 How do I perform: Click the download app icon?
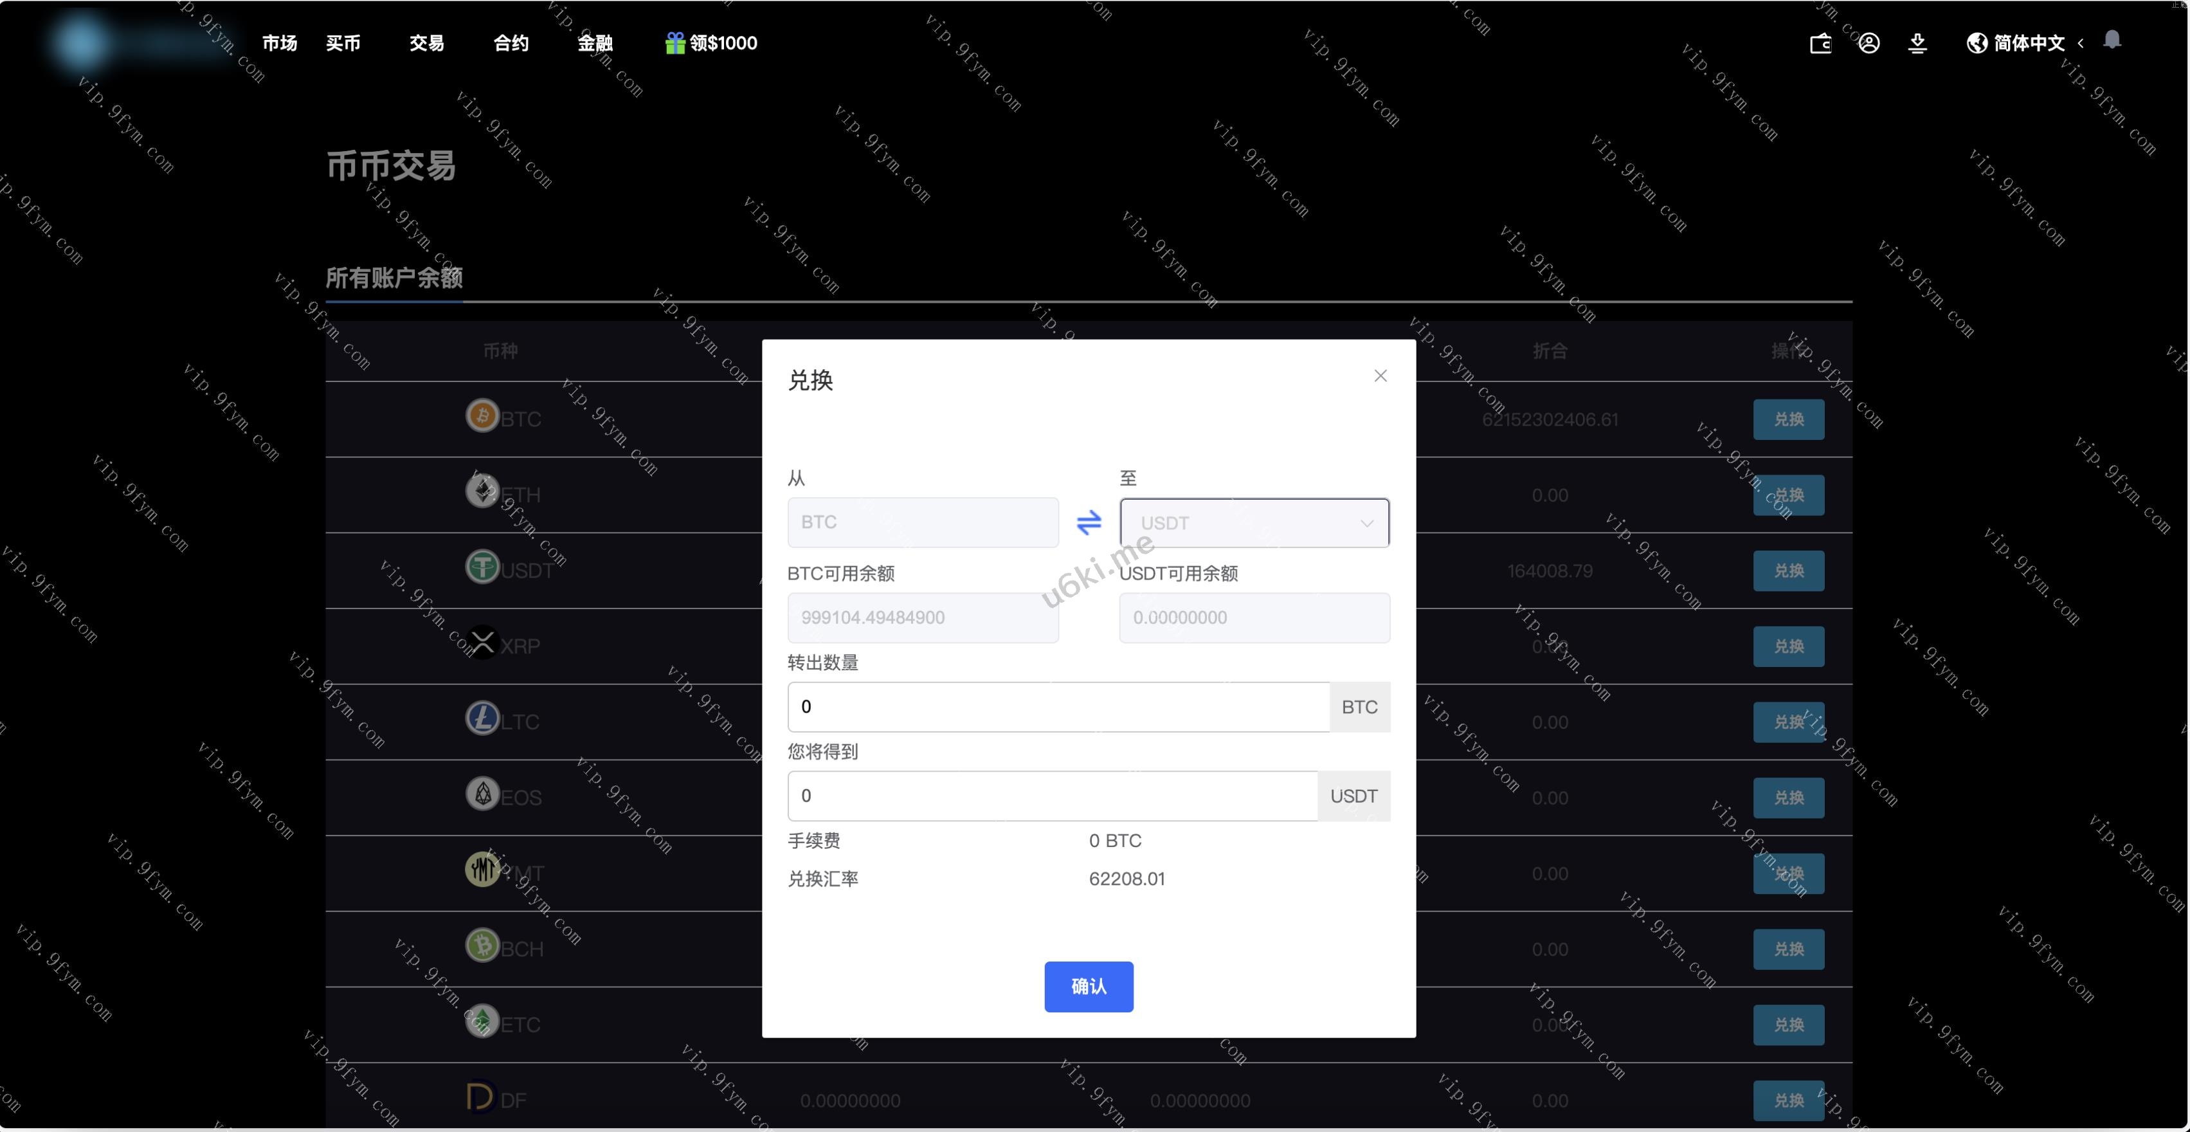1917,43
